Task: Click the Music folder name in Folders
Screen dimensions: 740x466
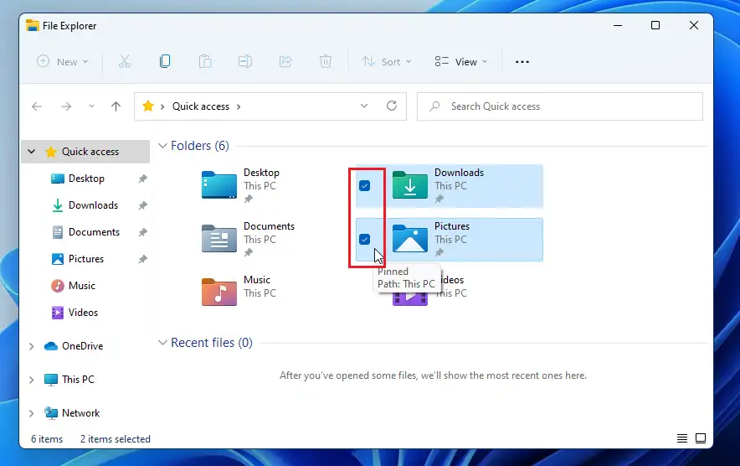Action: (x=257, y=280)
